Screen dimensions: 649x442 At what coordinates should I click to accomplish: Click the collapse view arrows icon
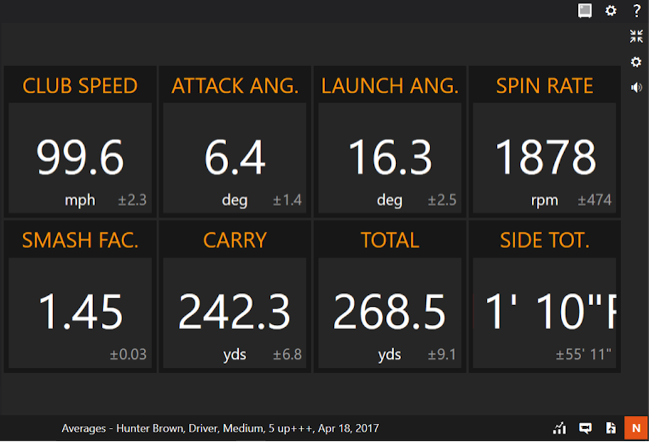[x=636, y=36]
